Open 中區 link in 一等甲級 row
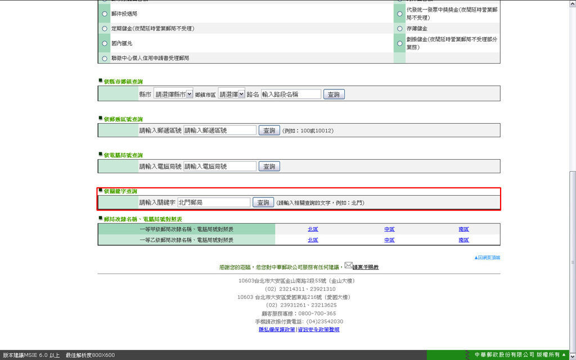Screen dimensions: 576x360 pos(389,229)
